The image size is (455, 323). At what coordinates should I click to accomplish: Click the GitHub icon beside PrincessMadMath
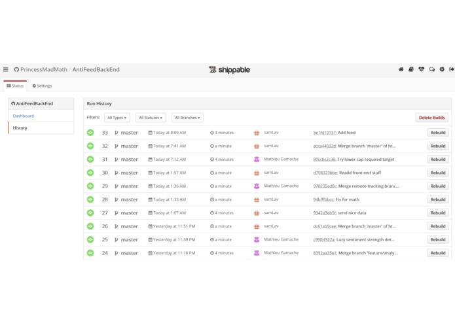click(16, 69)
